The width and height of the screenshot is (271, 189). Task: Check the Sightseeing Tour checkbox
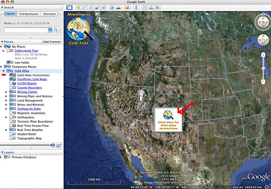pyautogui.click(x=8, y=51)
